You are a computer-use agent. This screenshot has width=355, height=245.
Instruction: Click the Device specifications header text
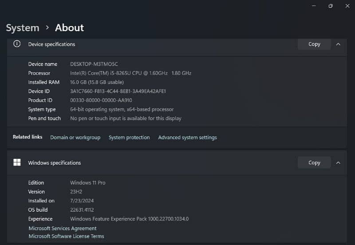[x=51, y=44]
